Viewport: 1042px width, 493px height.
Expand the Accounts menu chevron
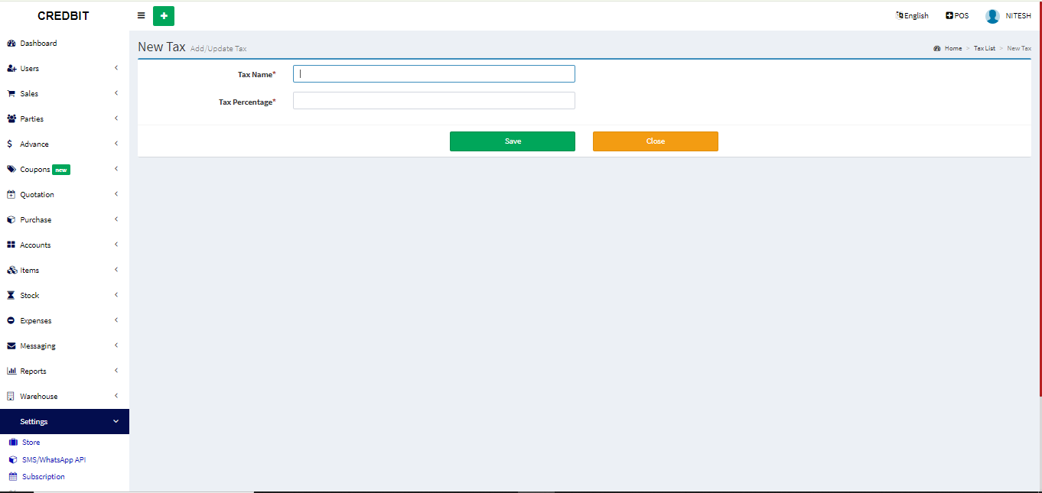pos(116,245)
